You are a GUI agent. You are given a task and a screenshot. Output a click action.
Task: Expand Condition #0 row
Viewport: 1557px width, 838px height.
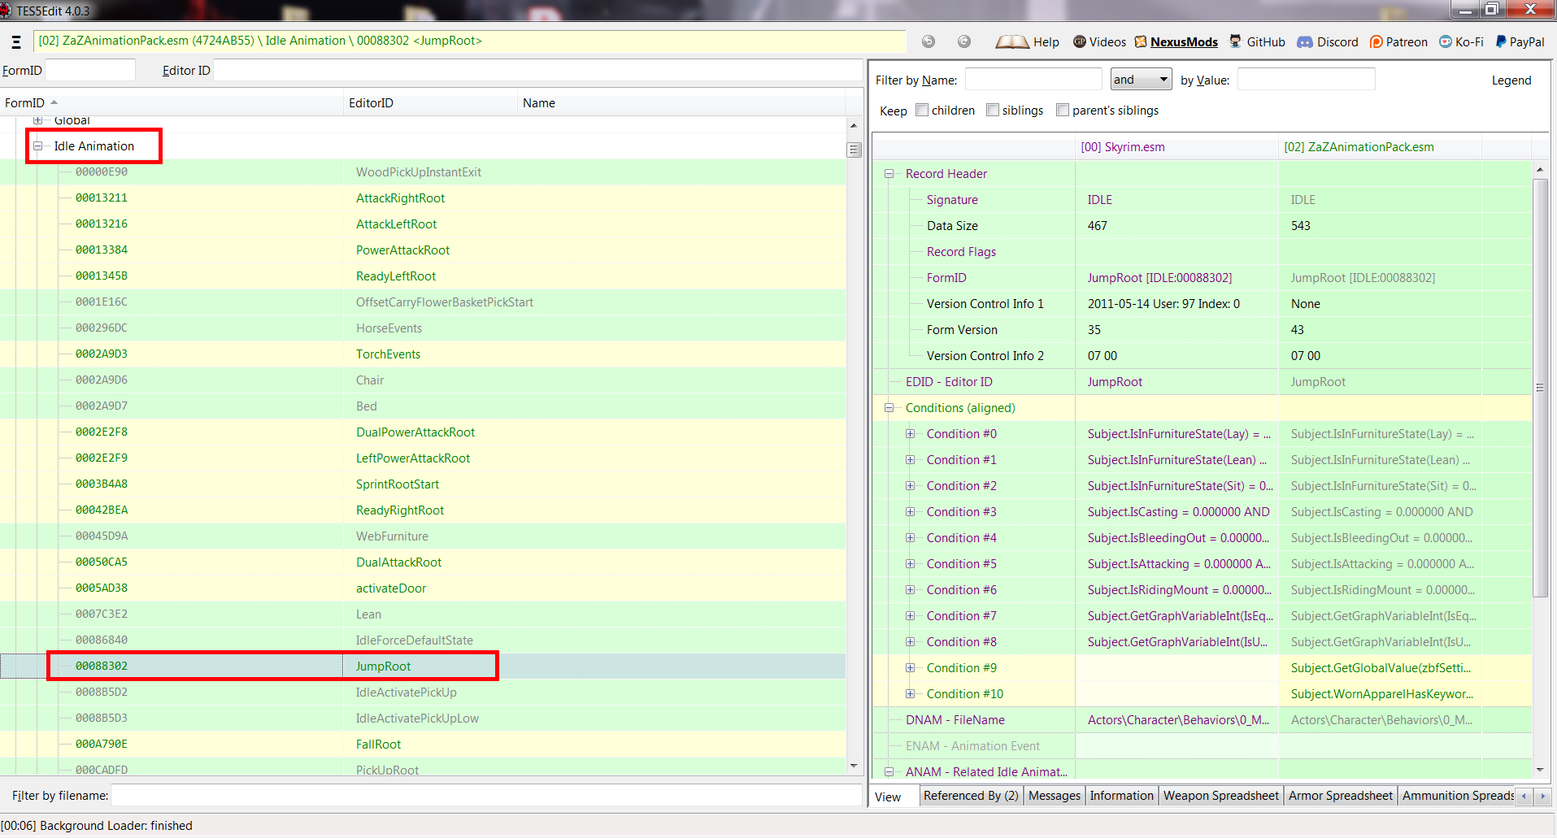pos(910,434)
